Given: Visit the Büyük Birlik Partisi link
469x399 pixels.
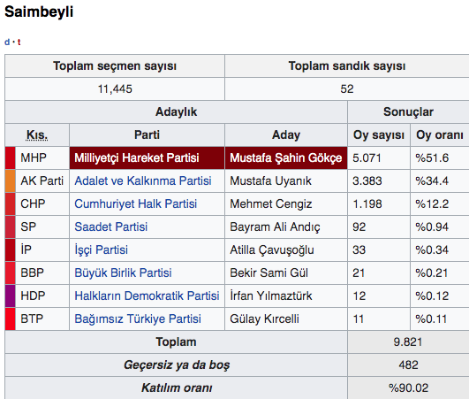Looking at the screenshot, I should [123, 272].
